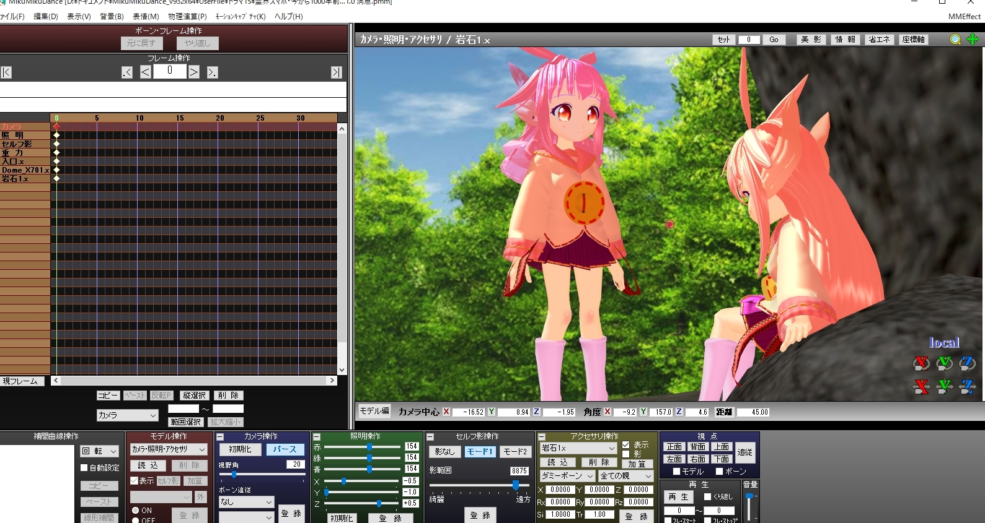Click the green Y rotation axis icon

tap(944, 363)
